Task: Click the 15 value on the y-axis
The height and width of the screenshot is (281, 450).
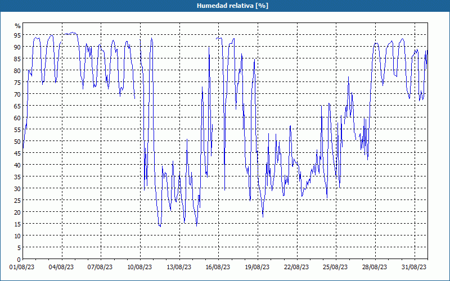Action: tap(17, 224)
